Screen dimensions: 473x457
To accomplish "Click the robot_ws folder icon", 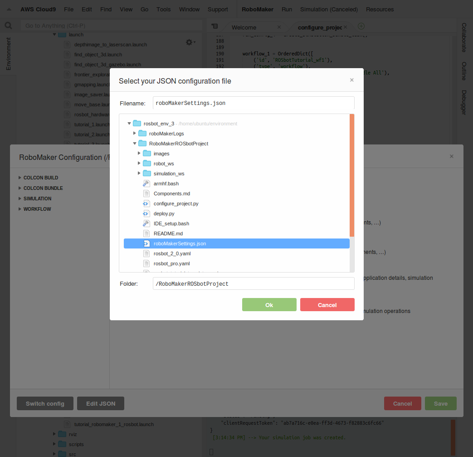I will (x=147, y=163).
